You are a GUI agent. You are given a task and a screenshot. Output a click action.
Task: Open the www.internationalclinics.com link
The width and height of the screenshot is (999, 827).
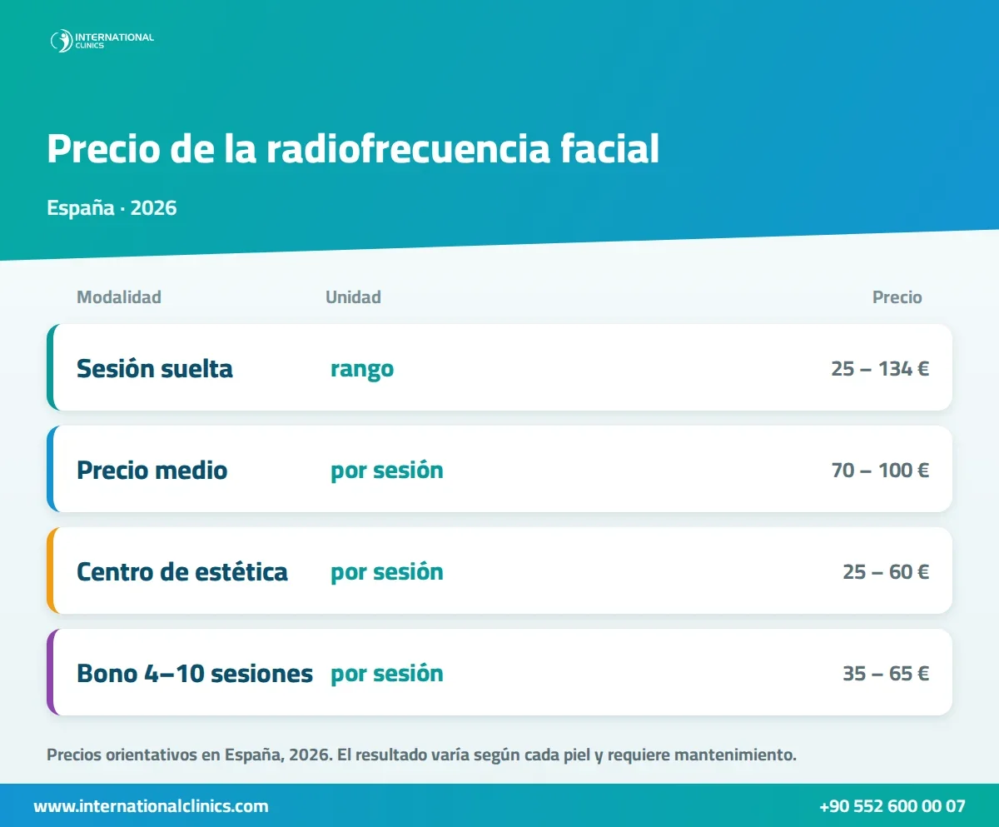[151, 806]
